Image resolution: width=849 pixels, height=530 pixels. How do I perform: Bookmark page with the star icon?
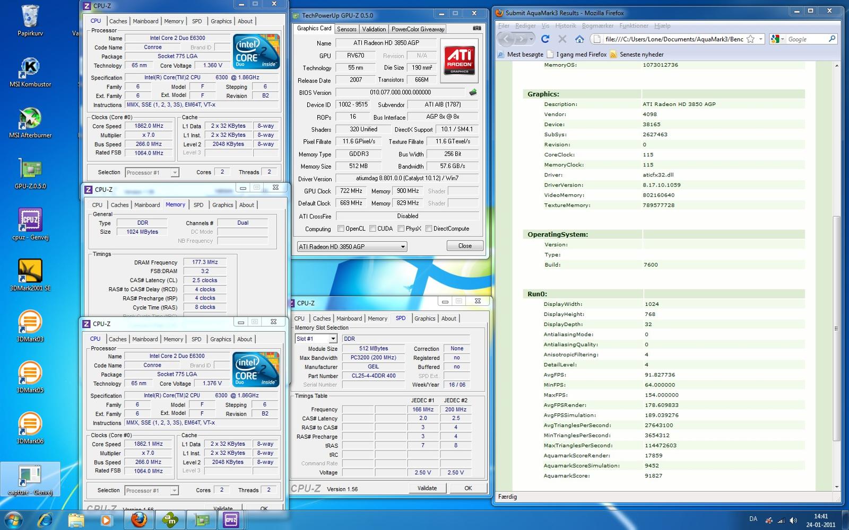coord(750,39)
